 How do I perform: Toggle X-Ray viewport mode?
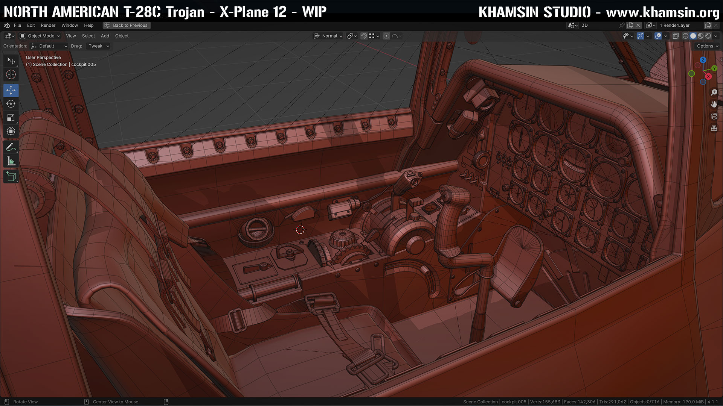(676, 36)
